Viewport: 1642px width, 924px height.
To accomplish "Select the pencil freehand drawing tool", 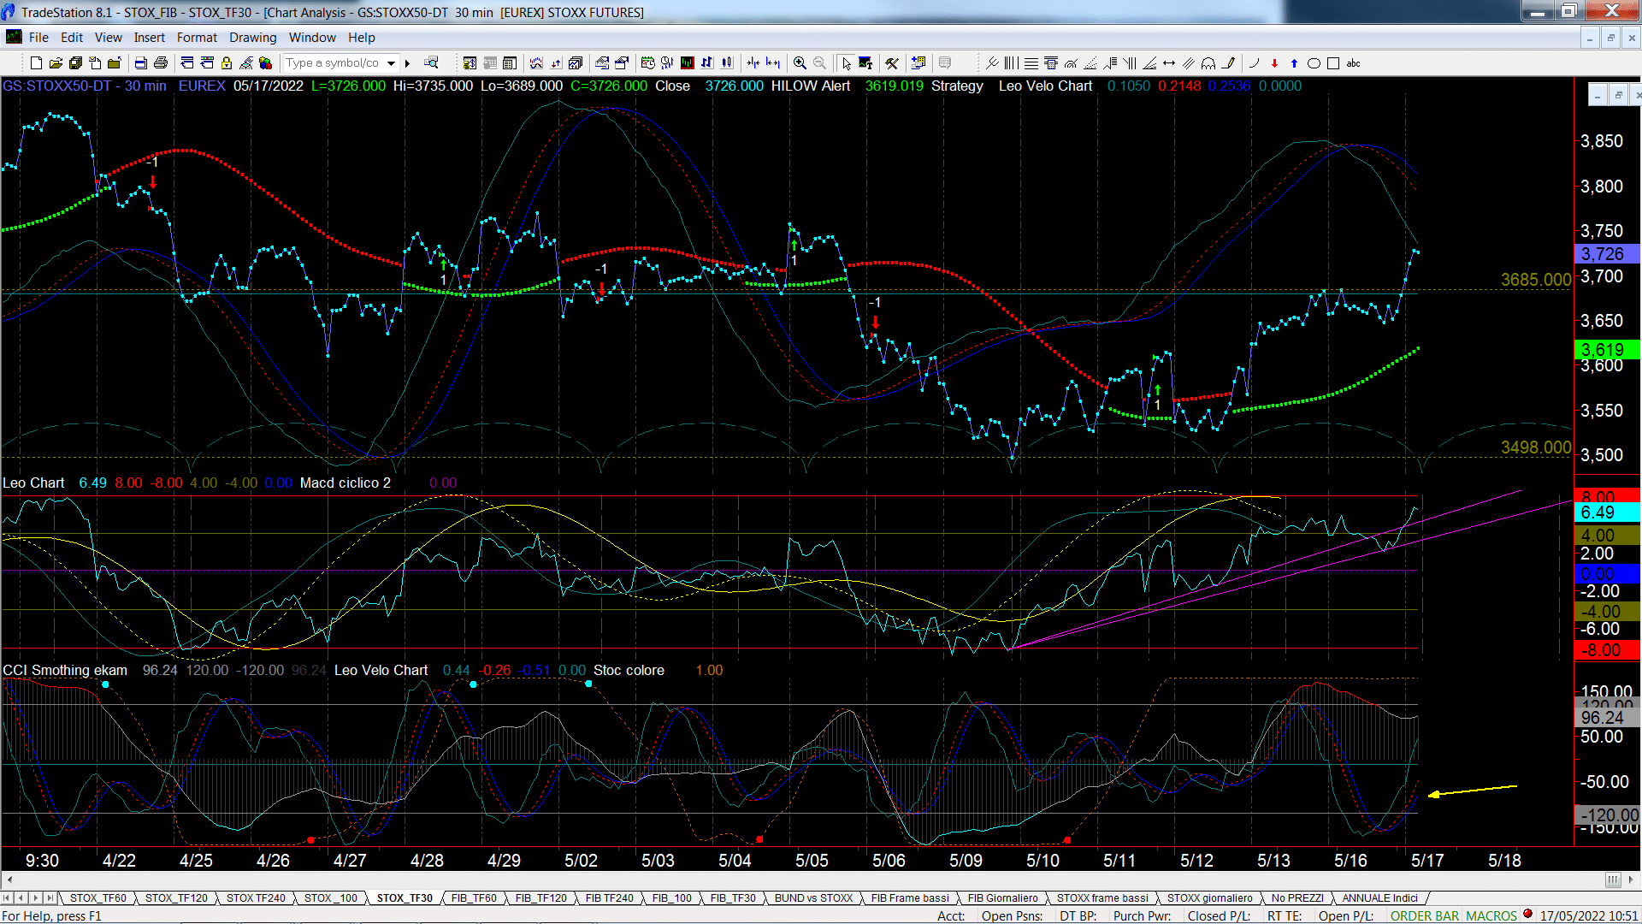I will [x=1228, y=63].
